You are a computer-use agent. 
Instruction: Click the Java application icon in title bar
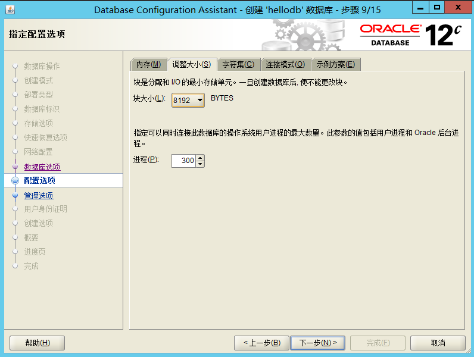10,10
